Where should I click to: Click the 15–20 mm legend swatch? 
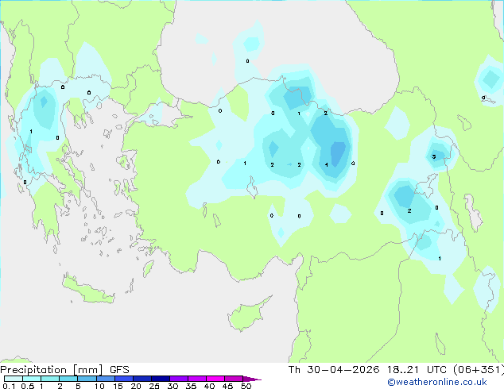124,379
